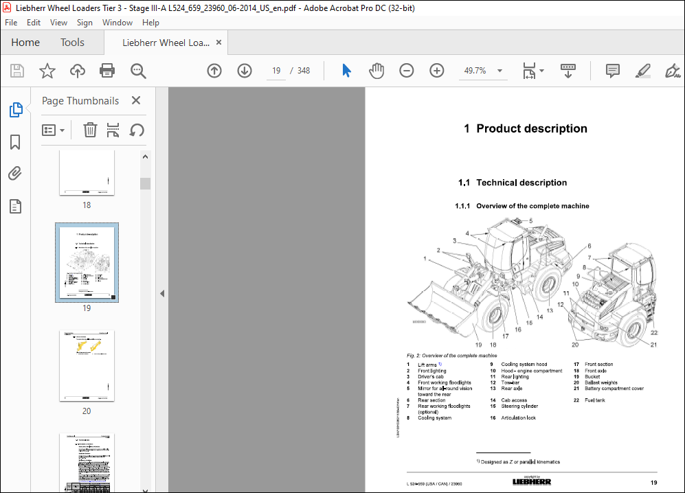
Task: Open the find text magnifier tool
Action: pos(138,71)
